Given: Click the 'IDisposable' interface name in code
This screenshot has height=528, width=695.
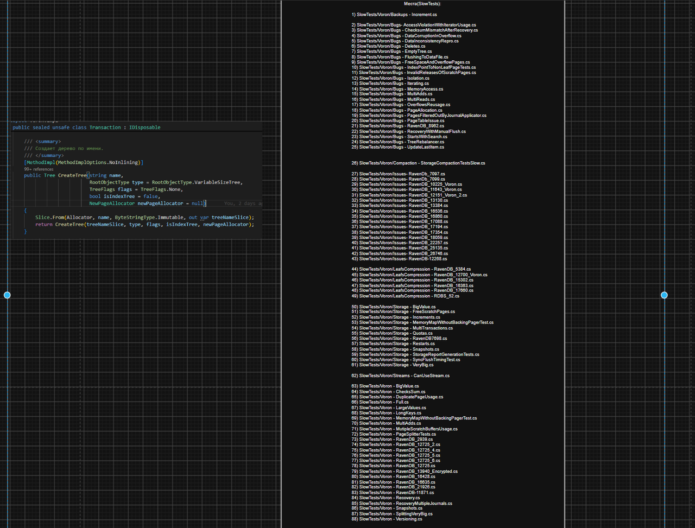Looking at the screenshot, I should pos(145,128).
